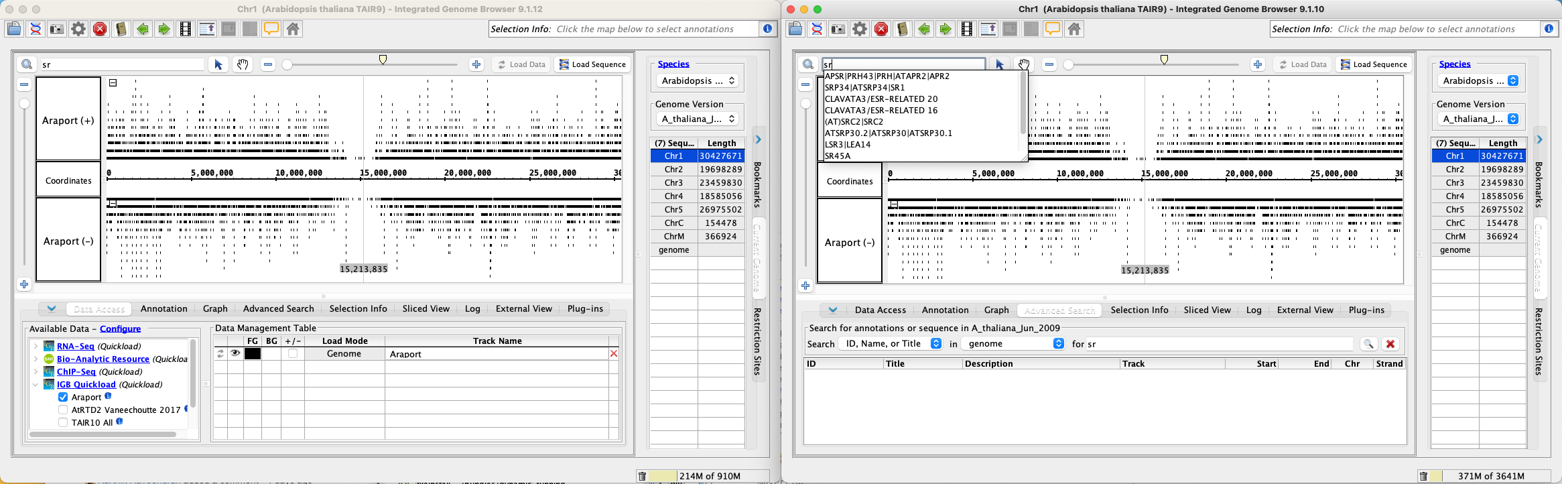Click the home icon in left window toolbar
This screenshot has height=484, width=1562.
point(293,29)
